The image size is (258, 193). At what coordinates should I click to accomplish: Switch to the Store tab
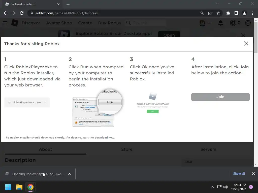click(x=127, y=149)
